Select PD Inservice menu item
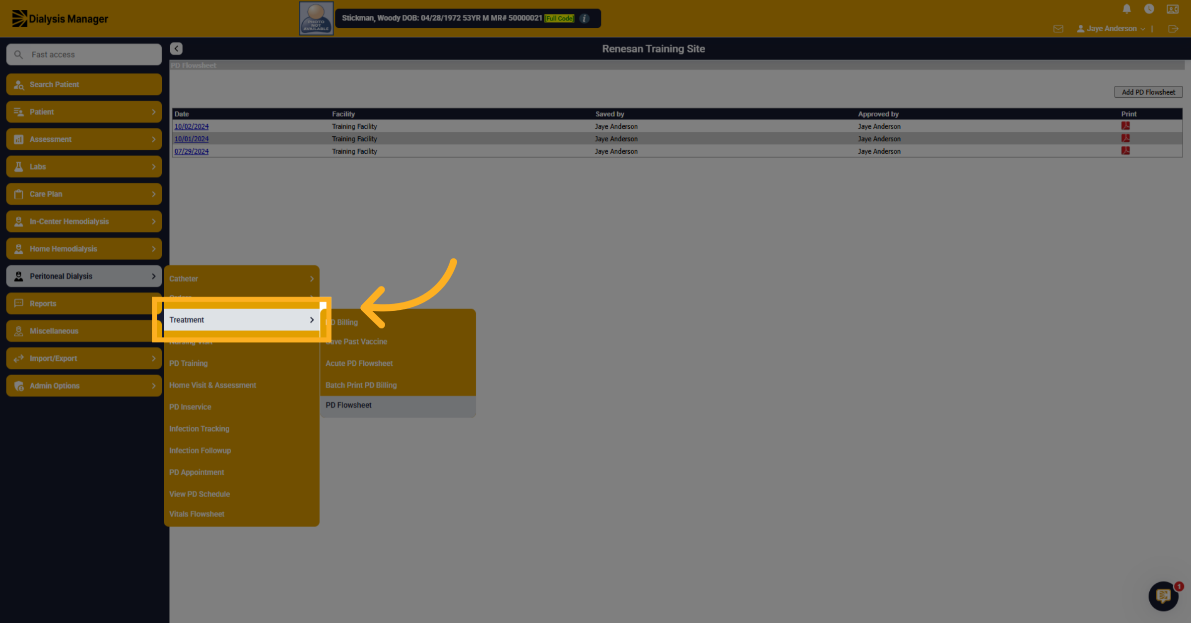This screenshot has width=1191, height=623. point(241,407)
